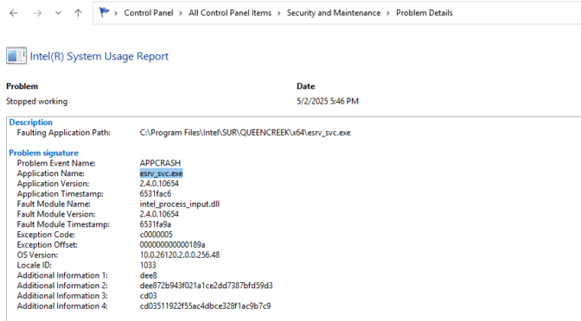Open All Control Panel Items breadcrumb
Image resolution: width=581 pixels, height=321 pixels.
pyautogui.click(x=230, y=13)
